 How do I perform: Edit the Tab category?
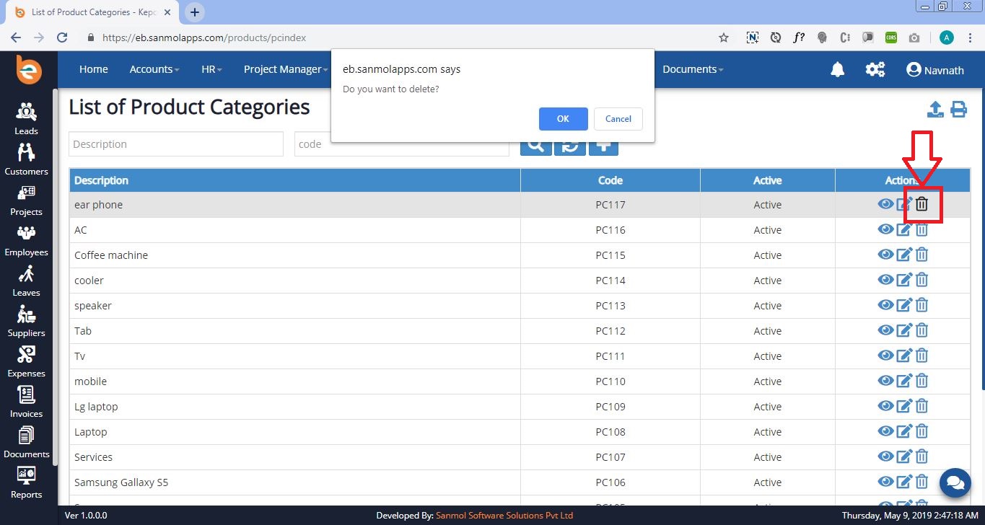(904, 331)
